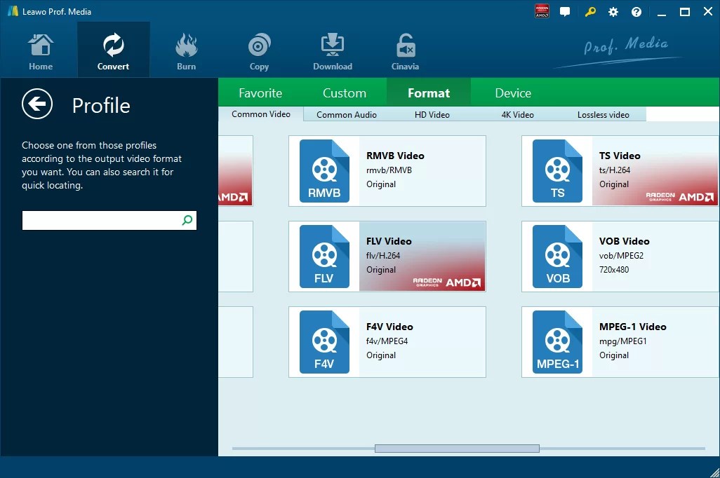Open the Home module
The width and height of the screenshot is (720, 478).
pos(40,49)
